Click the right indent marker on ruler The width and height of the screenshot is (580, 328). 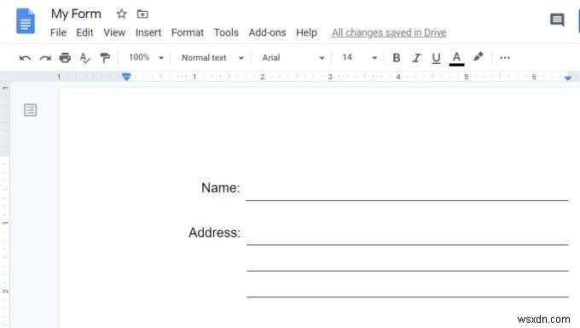pos(568,78)
